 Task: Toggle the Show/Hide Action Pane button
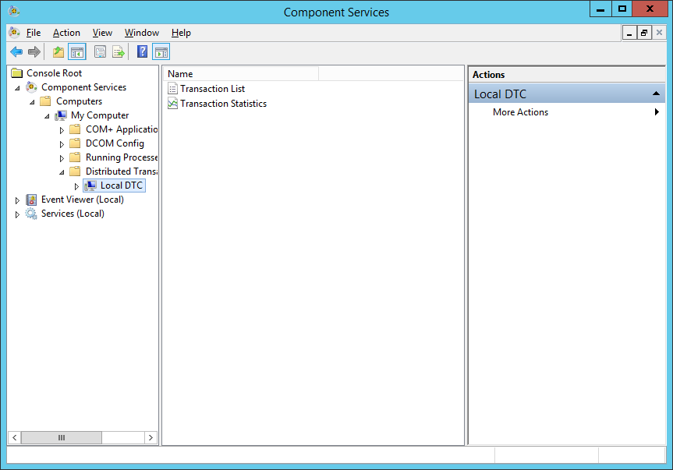[161, 52]
